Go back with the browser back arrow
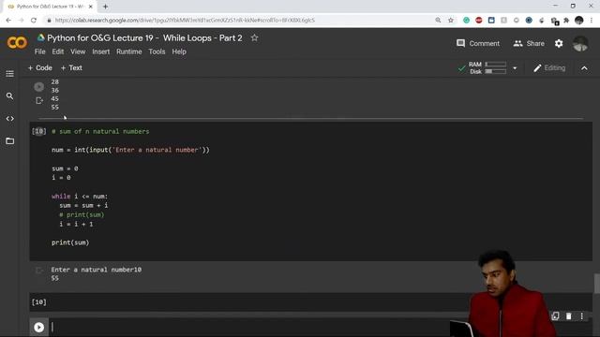This screenshot has height=337, width=600. click(8, 21)
